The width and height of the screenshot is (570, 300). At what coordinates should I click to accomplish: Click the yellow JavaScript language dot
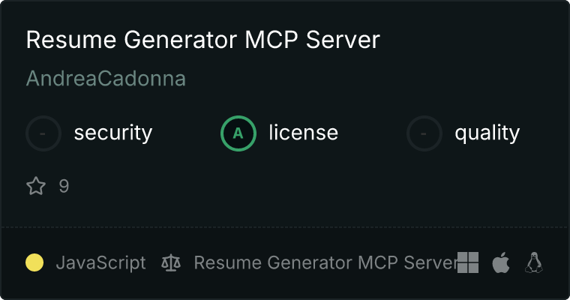pos(34,262)
